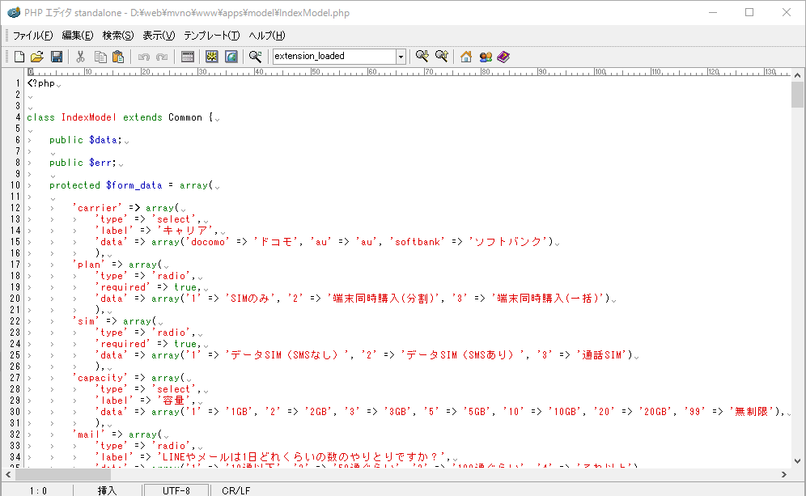
Task: Cut selection with the scissors icon
Action: [x=80, y=57]
